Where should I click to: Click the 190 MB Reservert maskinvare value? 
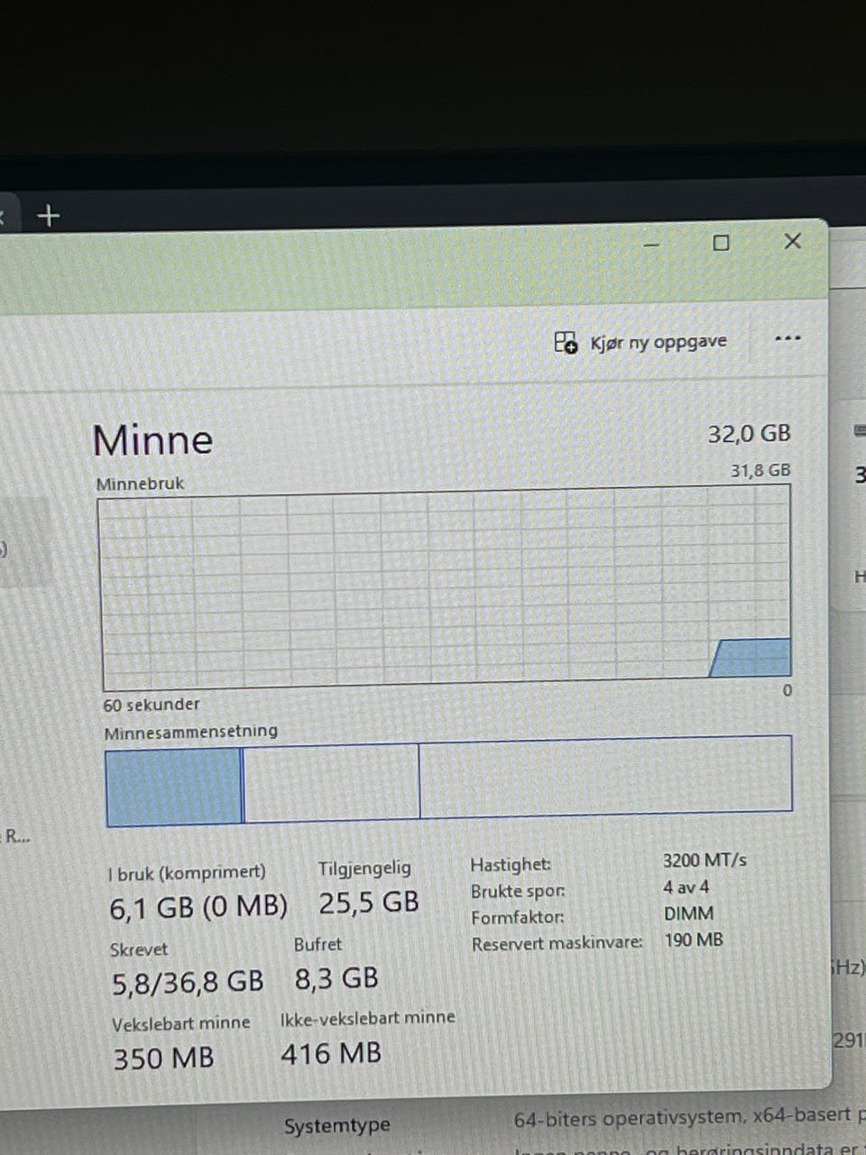pyautogui.click(x=694, y=940)
